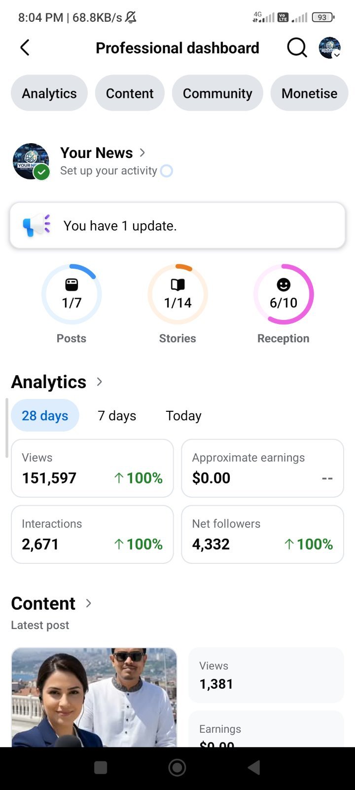The width and height of the screenshot is (355, 790).
Task: Open Your News page chevron
Action: (142, 153)
